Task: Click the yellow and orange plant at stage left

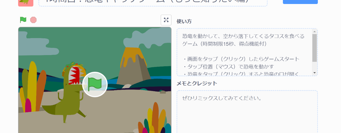Action: [33, 85]
